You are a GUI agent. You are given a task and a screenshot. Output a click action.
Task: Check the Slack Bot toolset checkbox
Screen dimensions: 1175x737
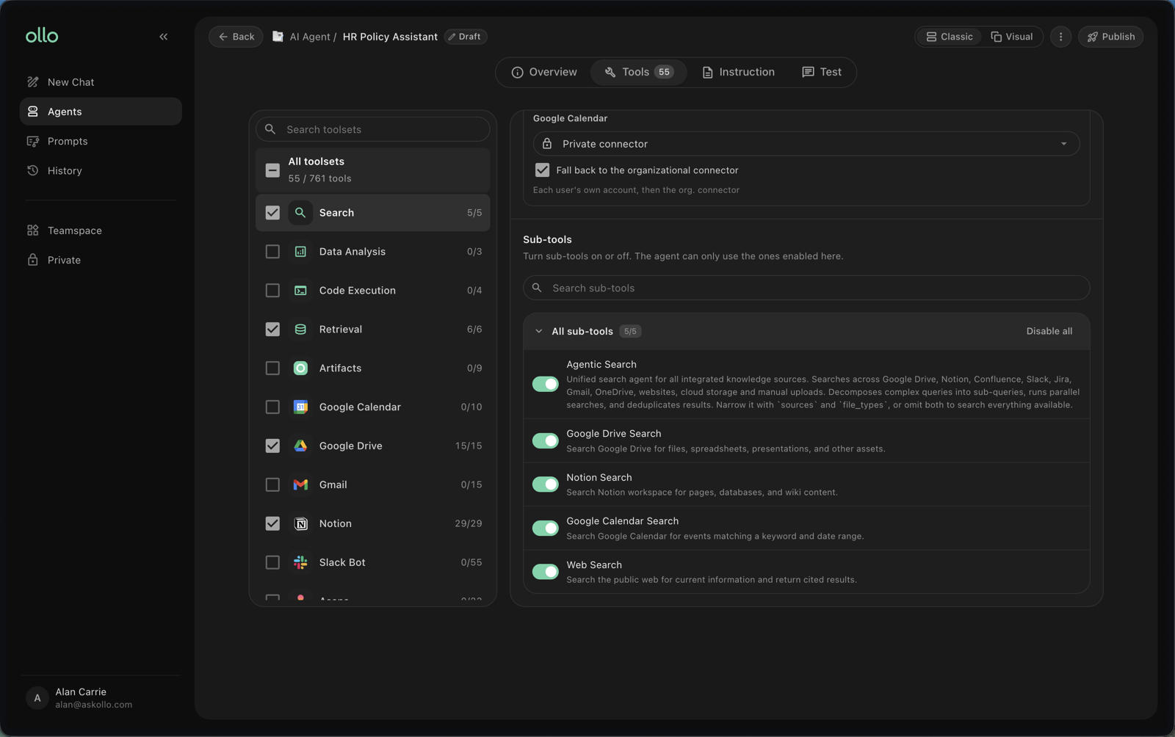pos(272,563)
